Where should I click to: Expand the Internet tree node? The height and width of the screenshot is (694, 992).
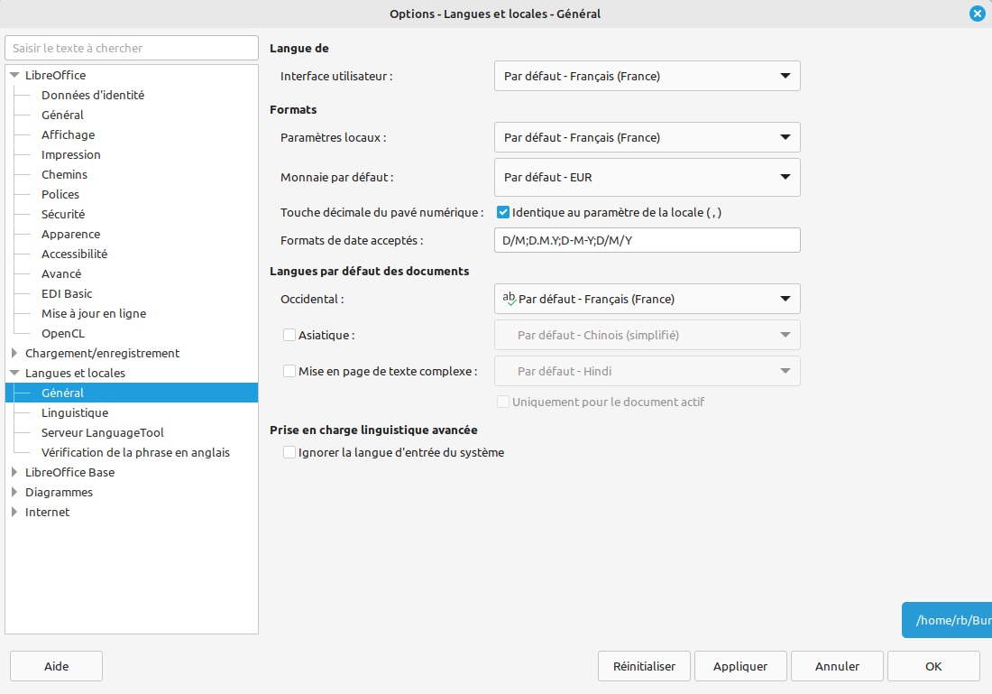[14, 512]
